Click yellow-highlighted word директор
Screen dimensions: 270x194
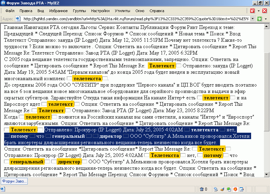click(x=69, y=162)
